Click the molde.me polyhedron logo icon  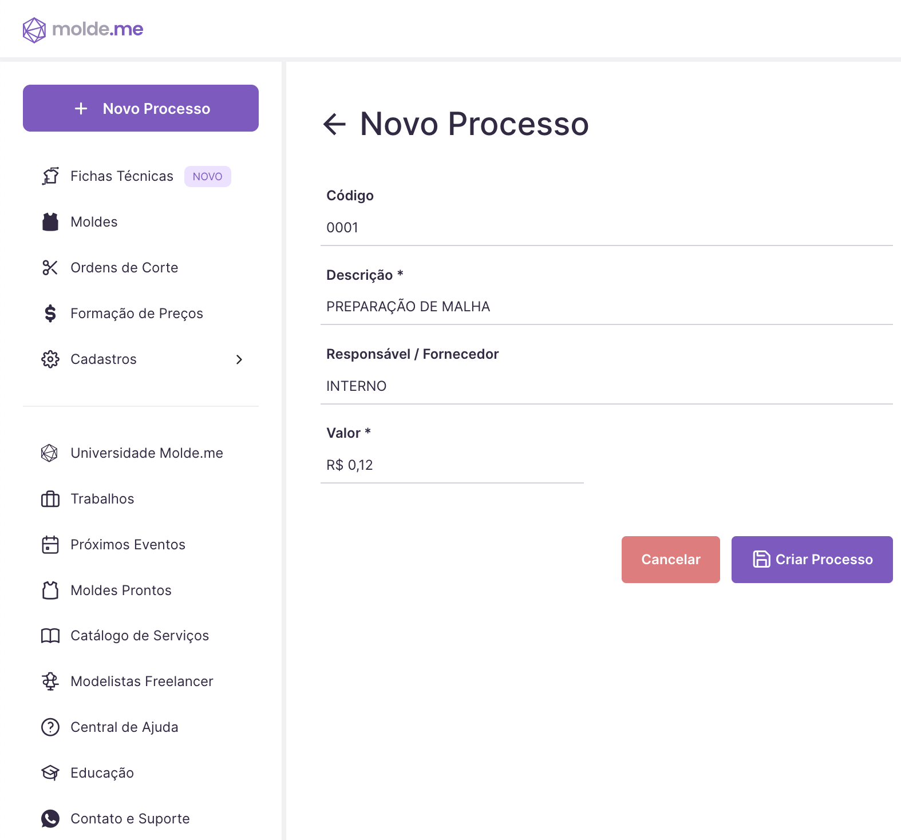coord(34,30)
